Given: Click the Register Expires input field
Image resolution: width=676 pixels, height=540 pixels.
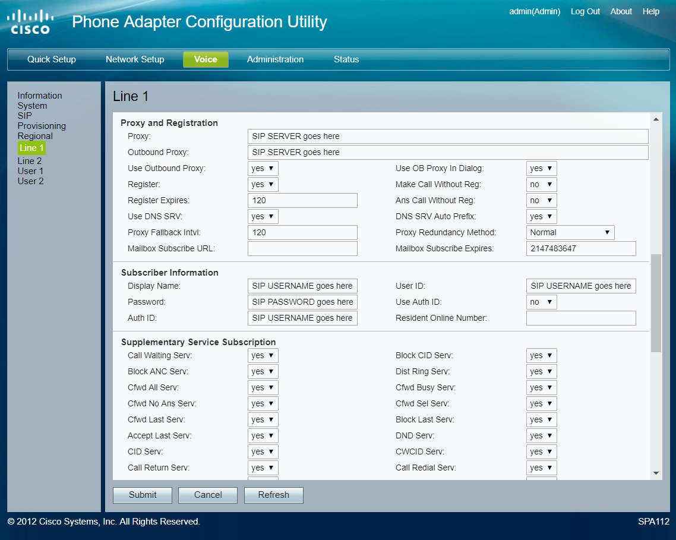Looking at the screenshot, I should 302,201.
